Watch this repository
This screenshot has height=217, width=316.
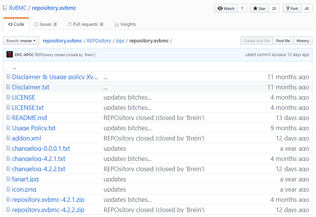[226, 8]
